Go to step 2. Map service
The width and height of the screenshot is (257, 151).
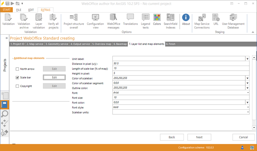[x=35, y=44]
